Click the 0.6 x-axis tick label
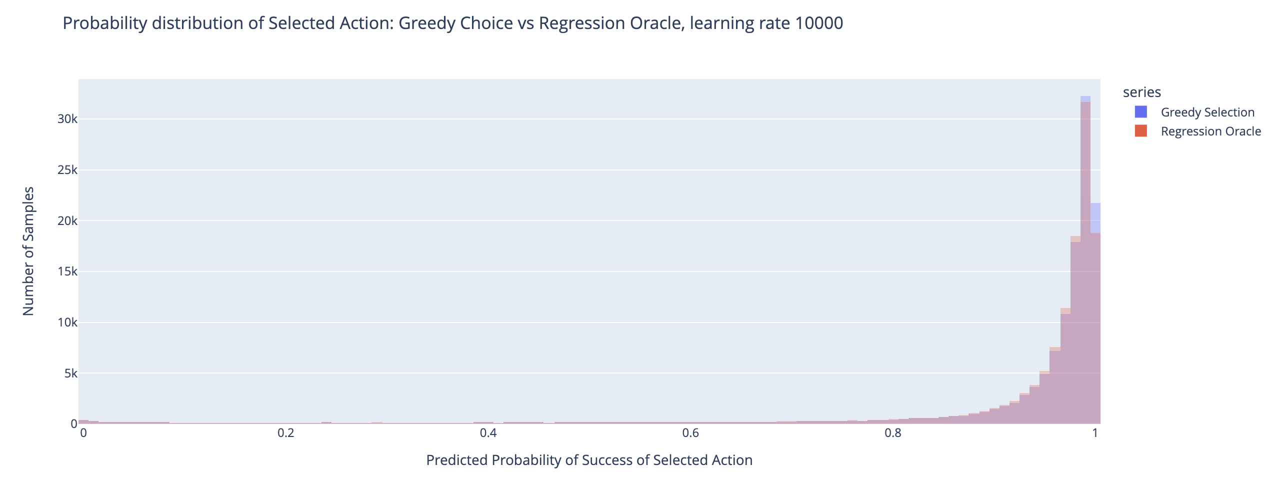Screen dimensions: 1274x481 point(690,433)
